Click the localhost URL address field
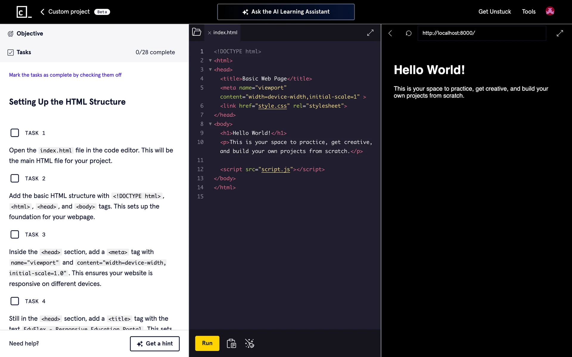The image size is (572, 357). (x=481, y=33)
